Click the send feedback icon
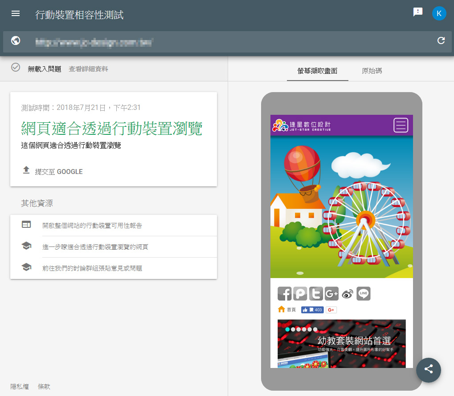 coord(418,12)
